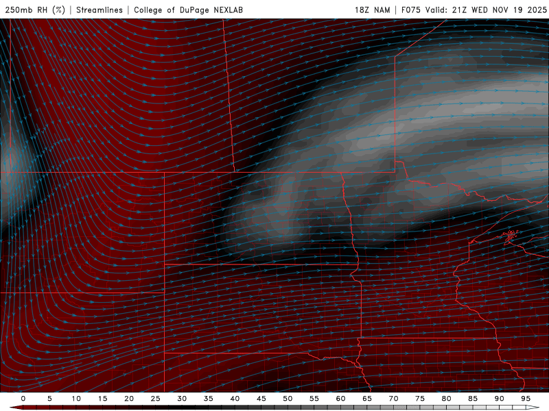Click the color bar label "70"
Viewport: 549px width, 411px height.
(393, 399)
